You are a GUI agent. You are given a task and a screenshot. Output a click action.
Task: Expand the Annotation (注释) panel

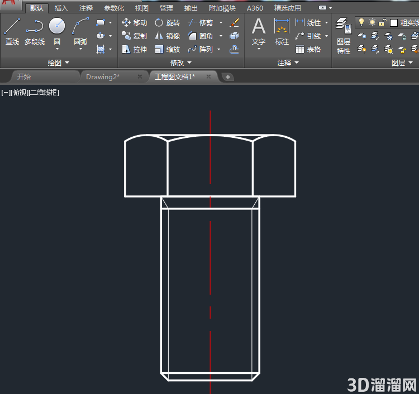(288, 63)
